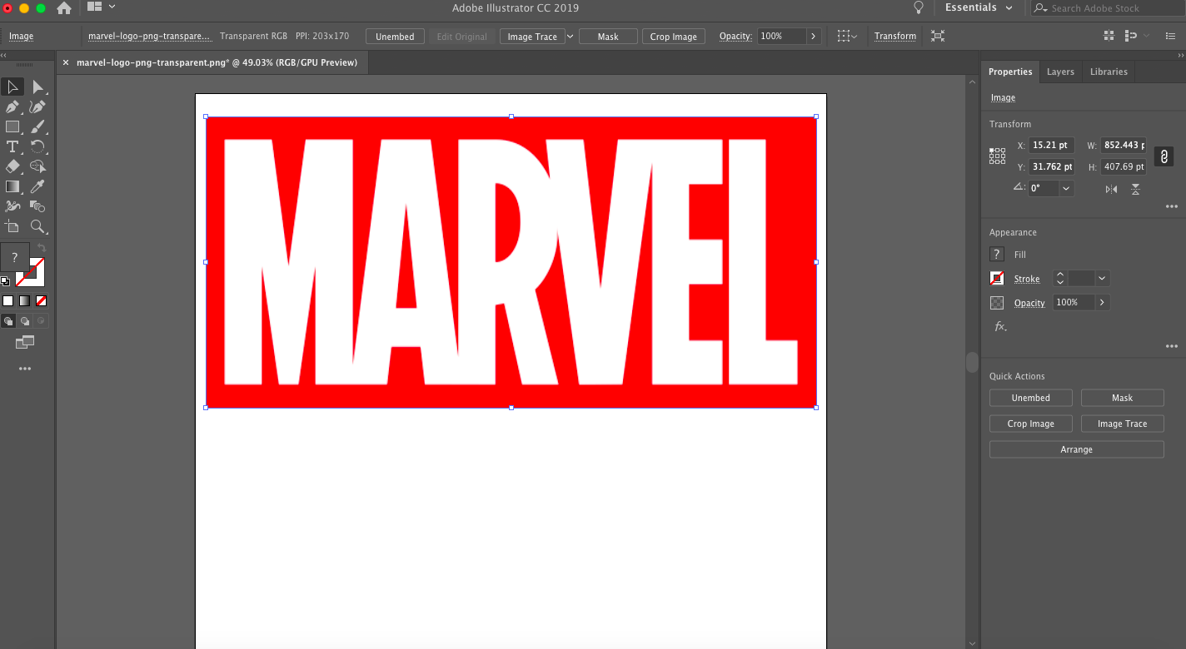Select the Rotate tool
The height and width of the screenshot is (649, 1186).
[37, 146]
